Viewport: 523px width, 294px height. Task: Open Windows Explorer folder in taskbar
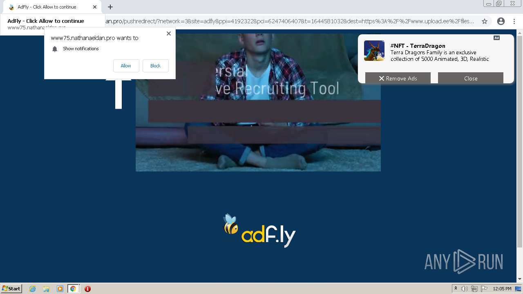coord(46,289)
